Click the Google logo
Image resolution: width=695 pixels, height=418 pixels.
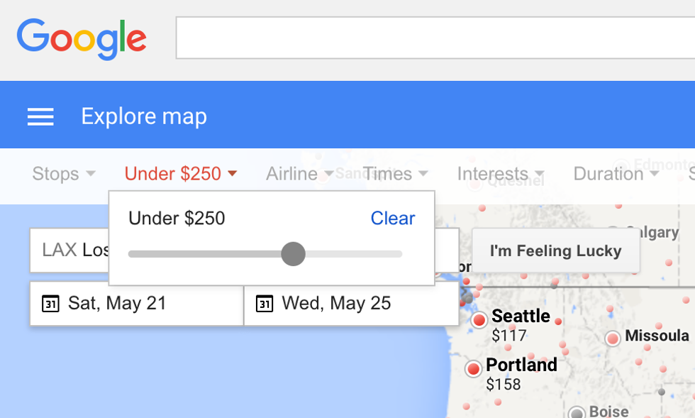pyautogui.click(x=82, y=38)
